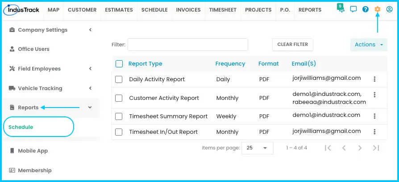Click the Daily Activity Report name
Screen dimensions: 399x182
tap(157, 79)
